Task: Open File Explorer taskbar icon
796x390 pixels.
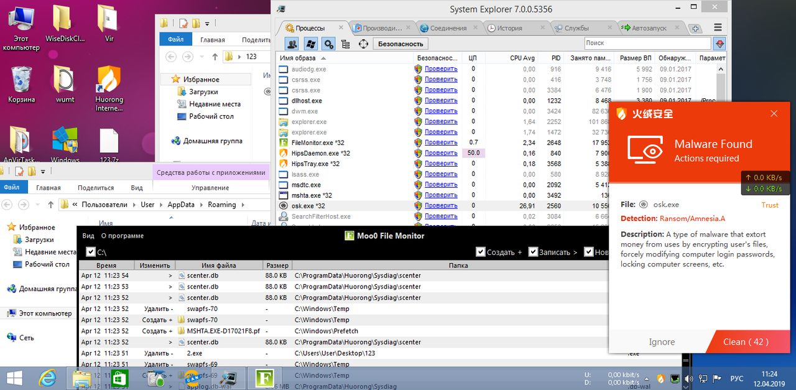Action: point(82,378)
